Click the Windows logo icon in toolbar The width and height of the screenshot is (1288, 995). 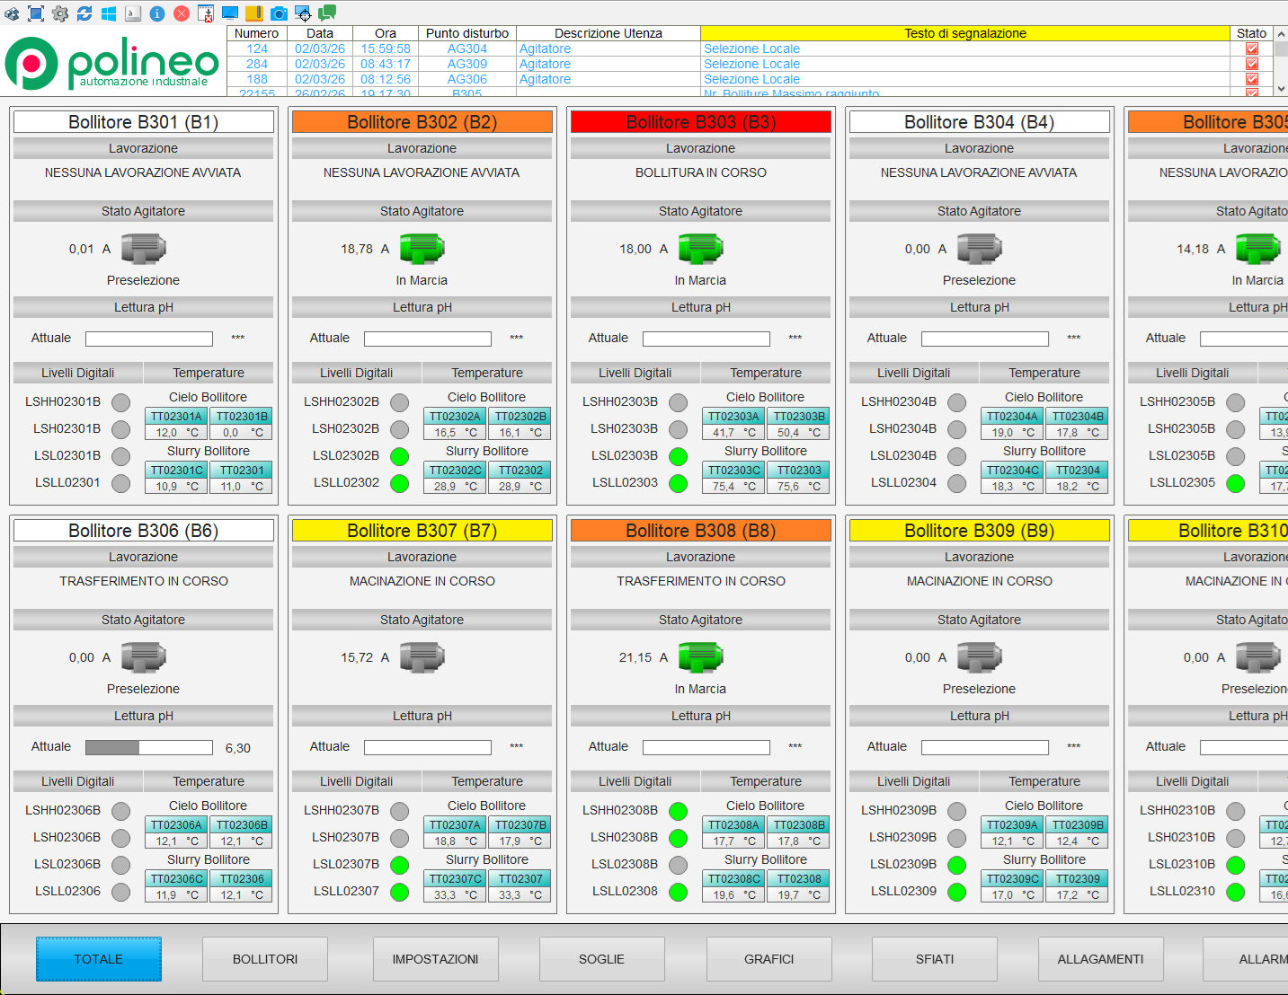(x=108, y=13)
